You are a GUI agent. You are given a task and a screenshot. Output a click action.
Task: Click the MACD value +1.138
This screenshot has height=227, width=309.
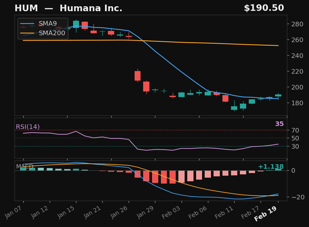pyautogui.click(x=271, y=167)
